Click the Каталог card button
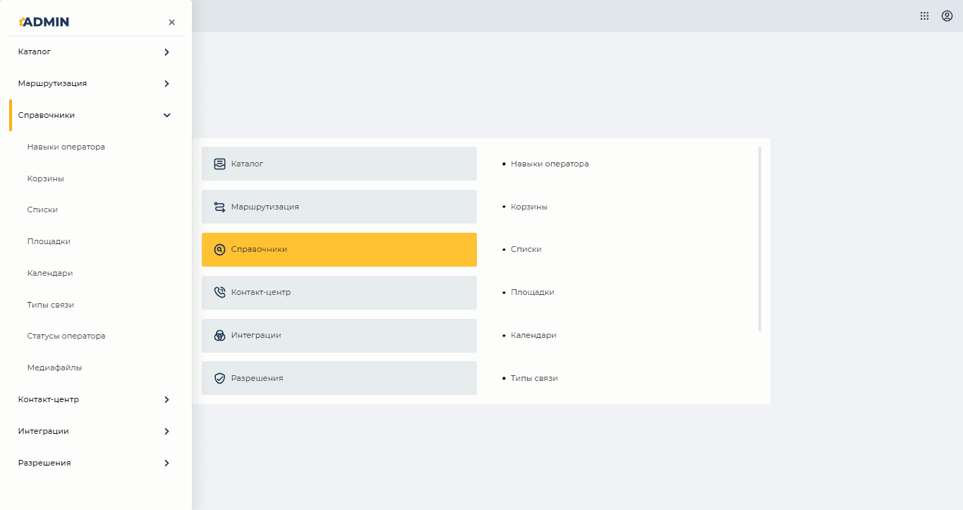This screenshot has height=510, width=963. click(339, 164)
